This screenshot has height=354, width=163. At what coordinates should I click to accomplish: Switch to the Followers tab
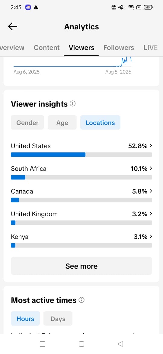(119, 48)
